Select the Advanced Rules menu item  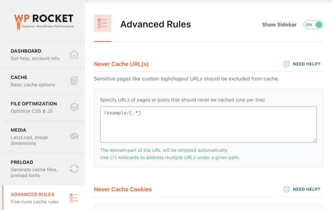click(35, 198)
